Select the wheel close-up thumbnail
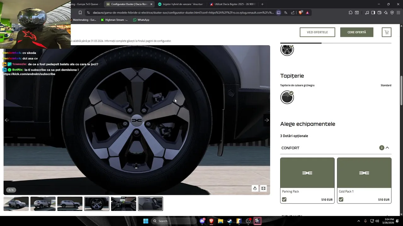The image size is (403, 226). click(97, 204)
